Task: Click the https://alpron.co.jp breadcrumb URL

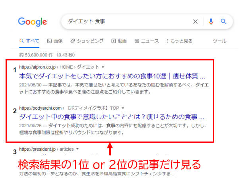Action: click(37, 67)
